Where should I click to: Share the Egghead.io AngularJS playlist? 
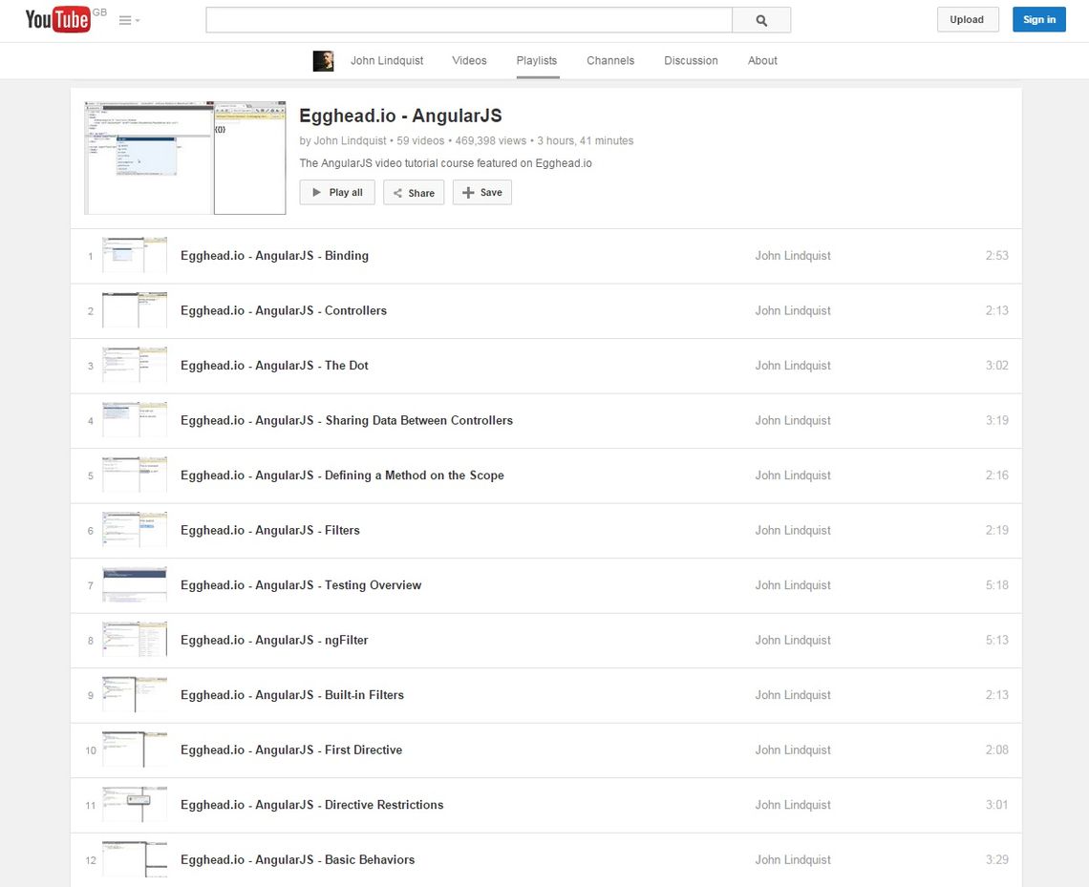[x=414, y=193]
